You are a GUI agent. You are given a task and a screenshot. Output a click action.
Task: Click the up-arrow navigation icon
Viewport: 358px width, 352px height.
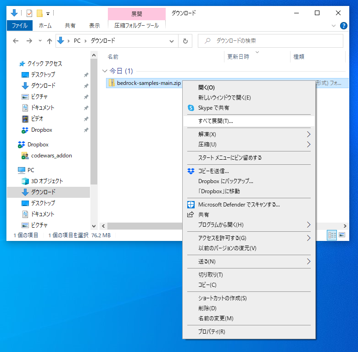50,41
